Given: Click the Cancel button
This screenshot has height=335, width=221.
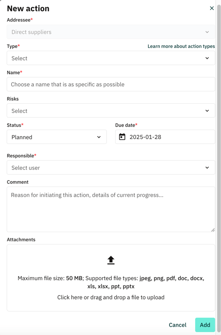Looking at the screenshot, I should (177, 325).
